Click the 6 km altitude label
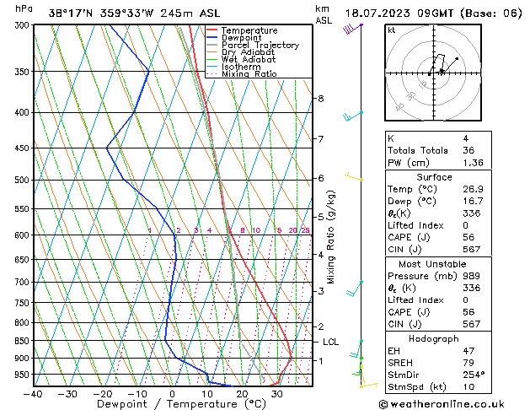 pyautogui.click(x=321, y=178)
